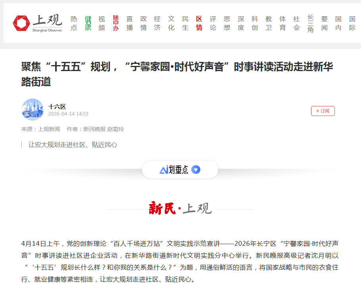The width and height of the screenshot is (361, 291).
Task: Click the 十六区 author avatar
Action: pos(33,110)
